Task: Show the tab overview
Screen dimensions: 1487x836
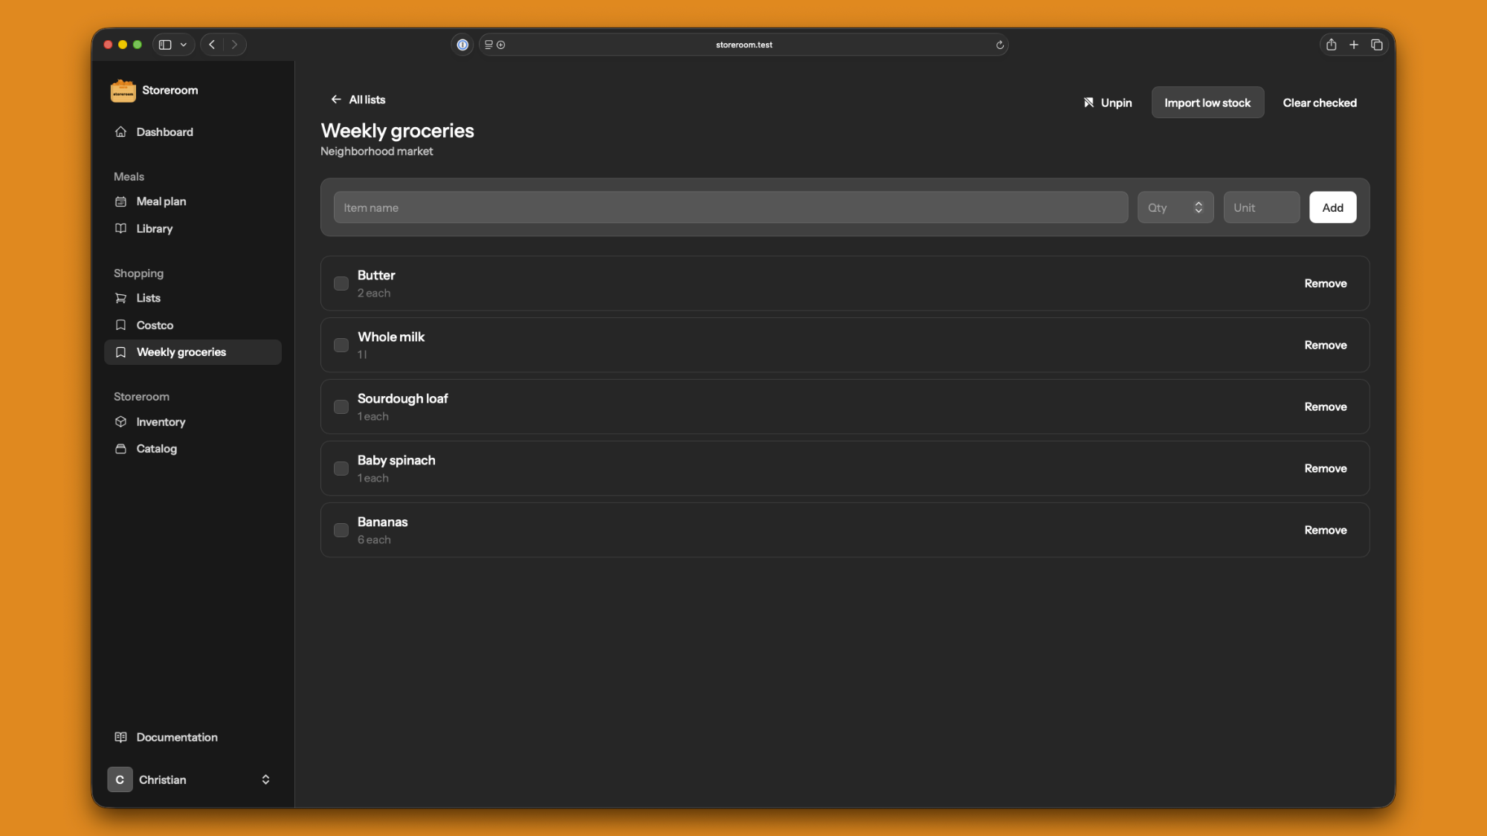Action: coord(1377,45)
